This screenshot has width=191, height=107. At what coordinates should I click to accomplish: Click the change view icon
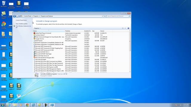pyautogui.click(x=123, y=28)
